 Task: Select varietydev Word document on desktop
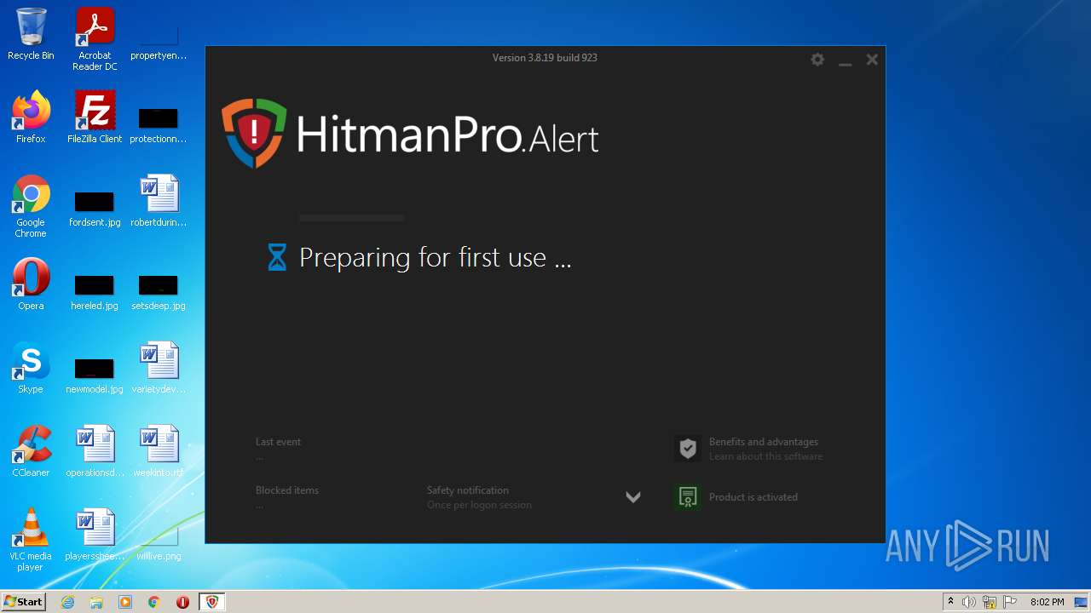pos(159,368)
